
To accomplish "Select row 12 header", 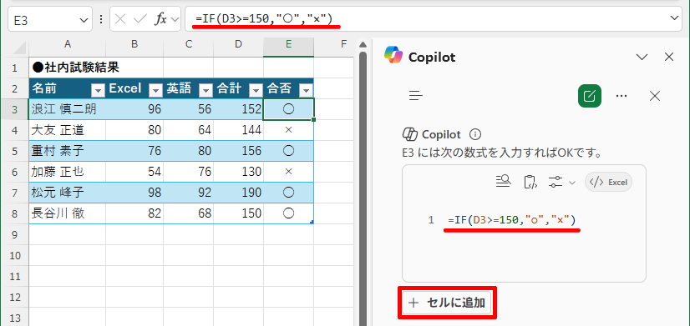I will click(14, 298).
